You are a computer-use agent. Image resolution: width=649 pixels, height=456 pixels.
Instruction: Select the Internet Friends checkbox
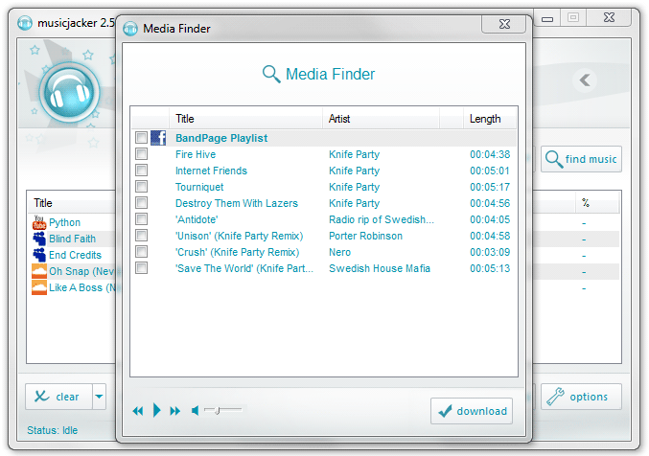141,171
